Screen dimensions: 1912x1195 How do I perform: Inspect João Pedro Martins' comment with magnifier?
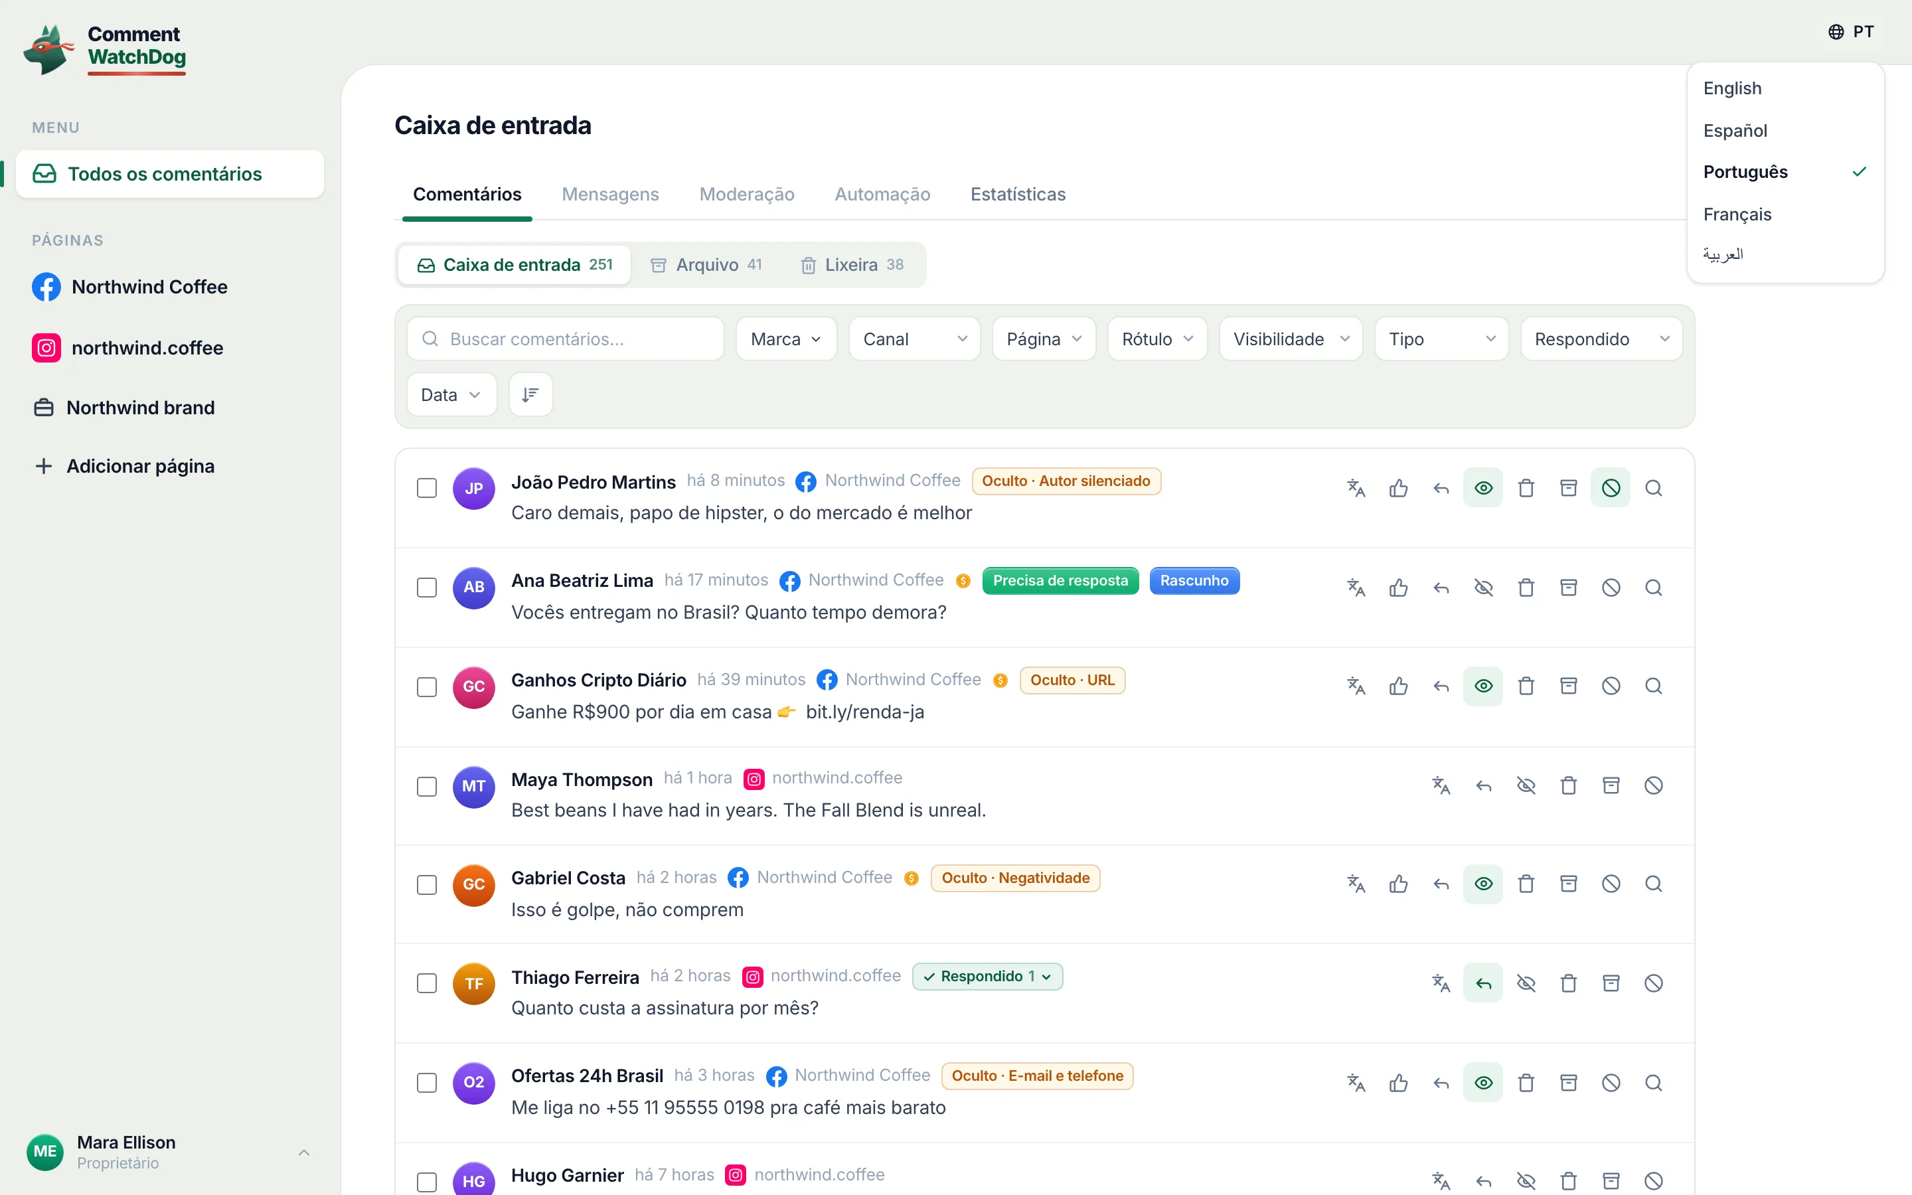[x=1654, y=489]
